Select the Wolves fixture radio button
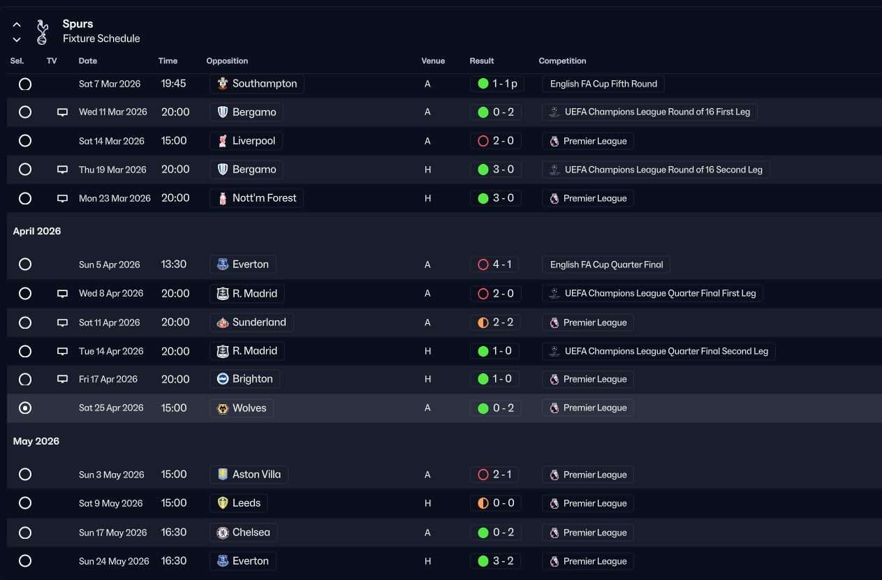The height and width of the screenshot is (580, 882). tap(25, 408)
